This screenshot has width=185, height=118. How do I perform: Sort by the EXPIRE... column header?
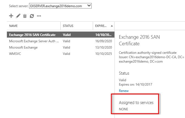(103, 26)
